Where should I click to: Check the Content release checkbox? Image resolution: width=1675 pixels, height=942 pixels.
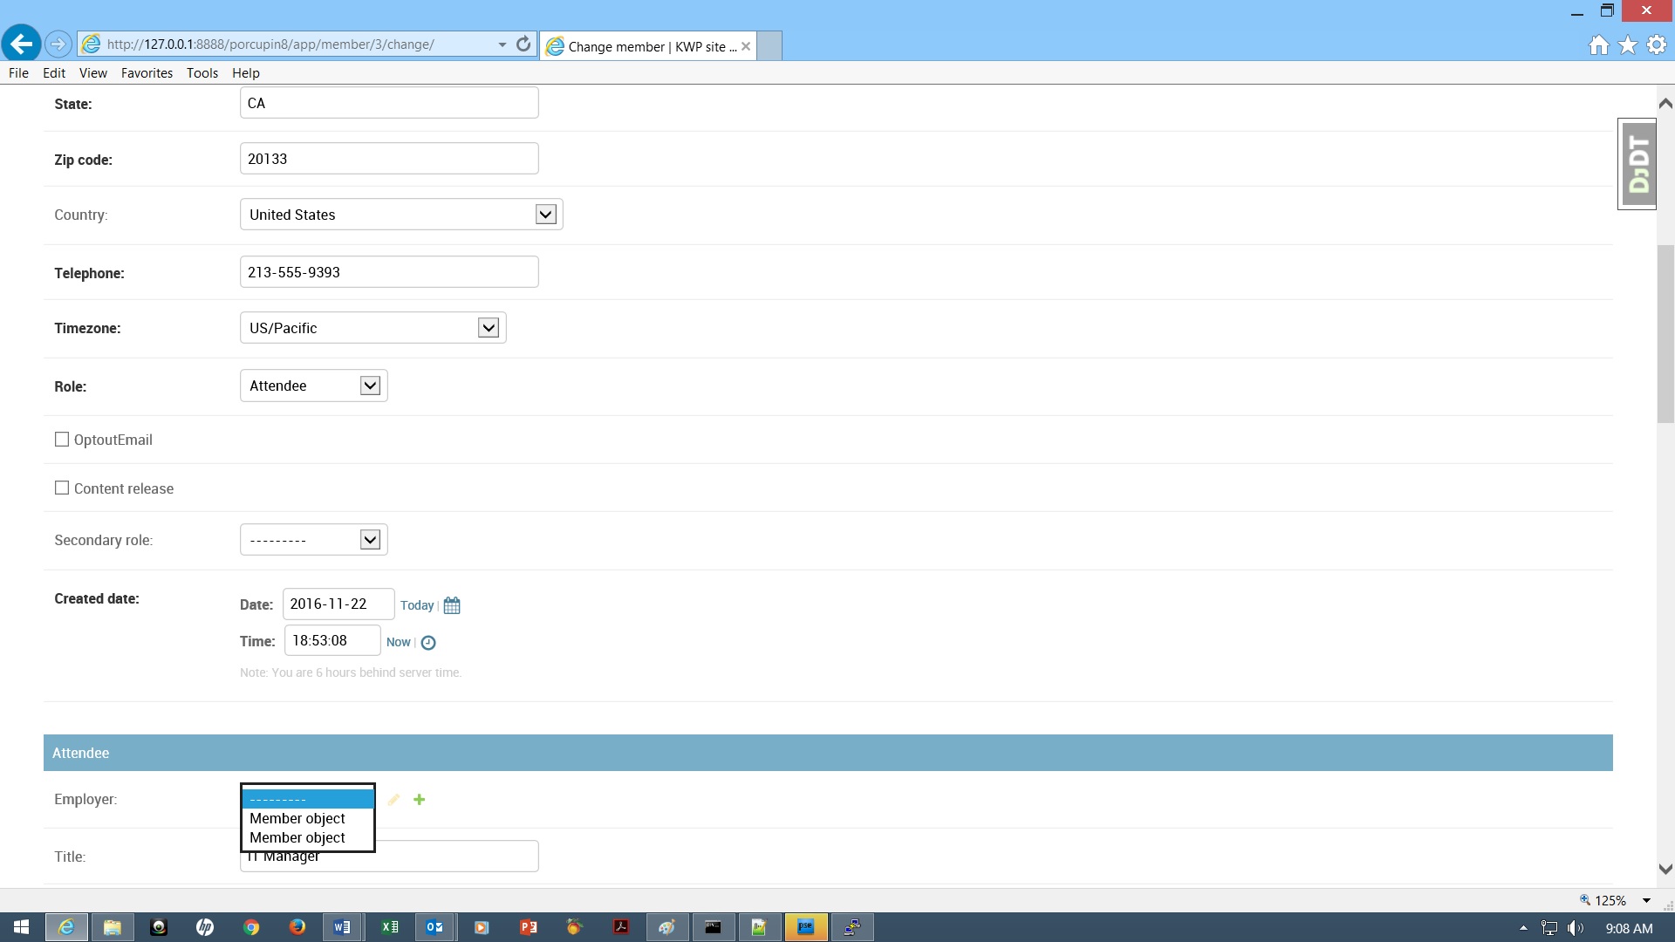(61, 488)
